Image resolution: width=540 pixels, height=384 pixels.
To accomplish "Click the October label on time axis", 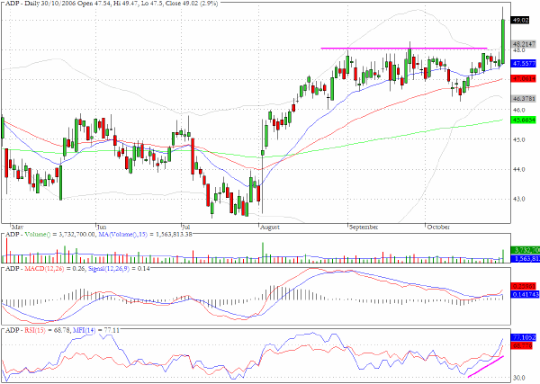I will [438, 228].
